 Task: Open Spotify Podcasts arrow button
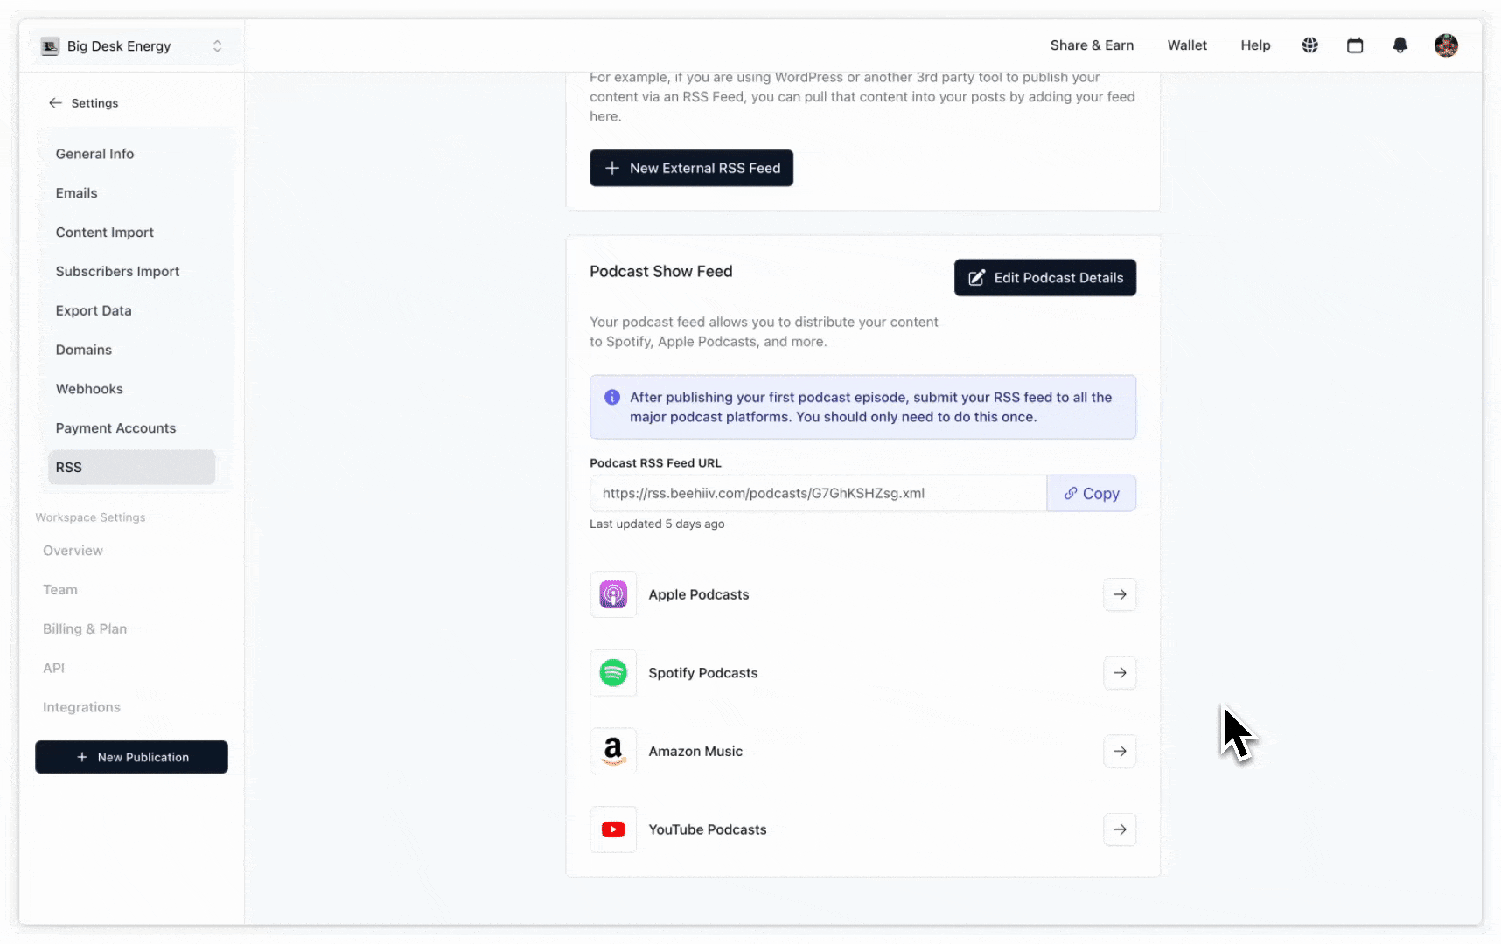(x=1120, y=673)
